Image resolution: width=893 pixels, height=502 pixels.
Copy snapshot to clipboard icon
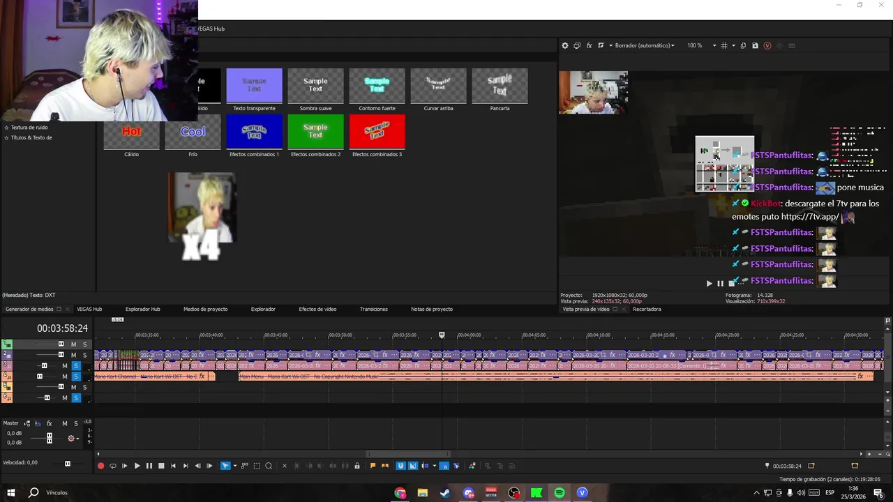(743, 45)
